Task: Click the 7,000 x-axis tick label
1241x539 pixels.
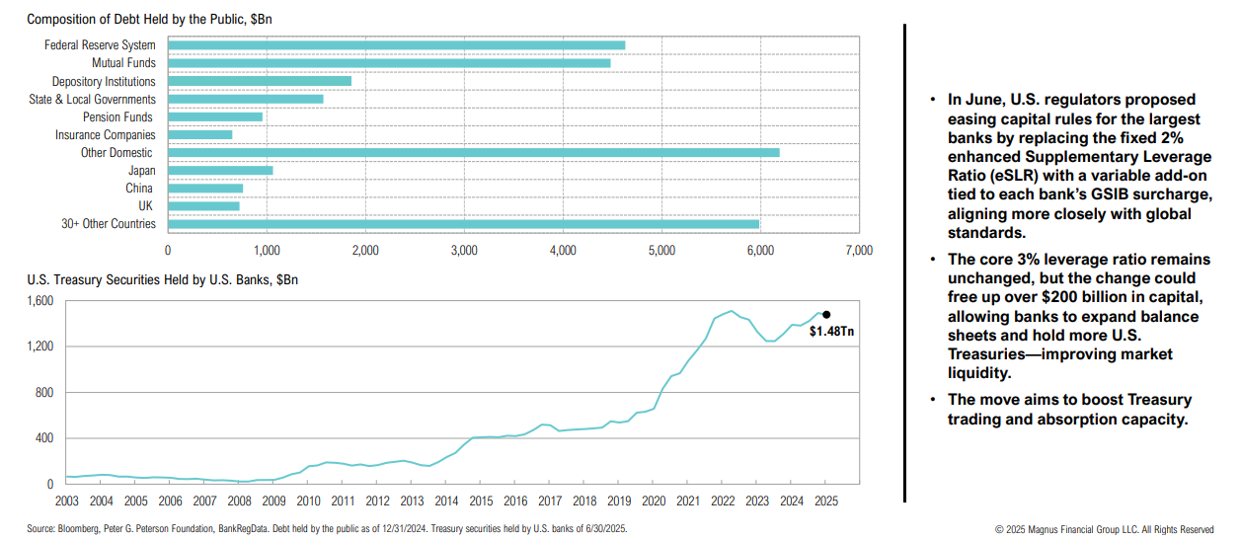Action: click(x=858, y=251)
